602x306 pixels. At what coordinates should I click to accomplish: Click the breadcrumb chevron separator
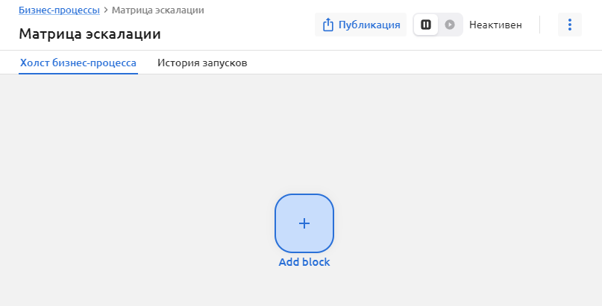(x=106, y=10)
